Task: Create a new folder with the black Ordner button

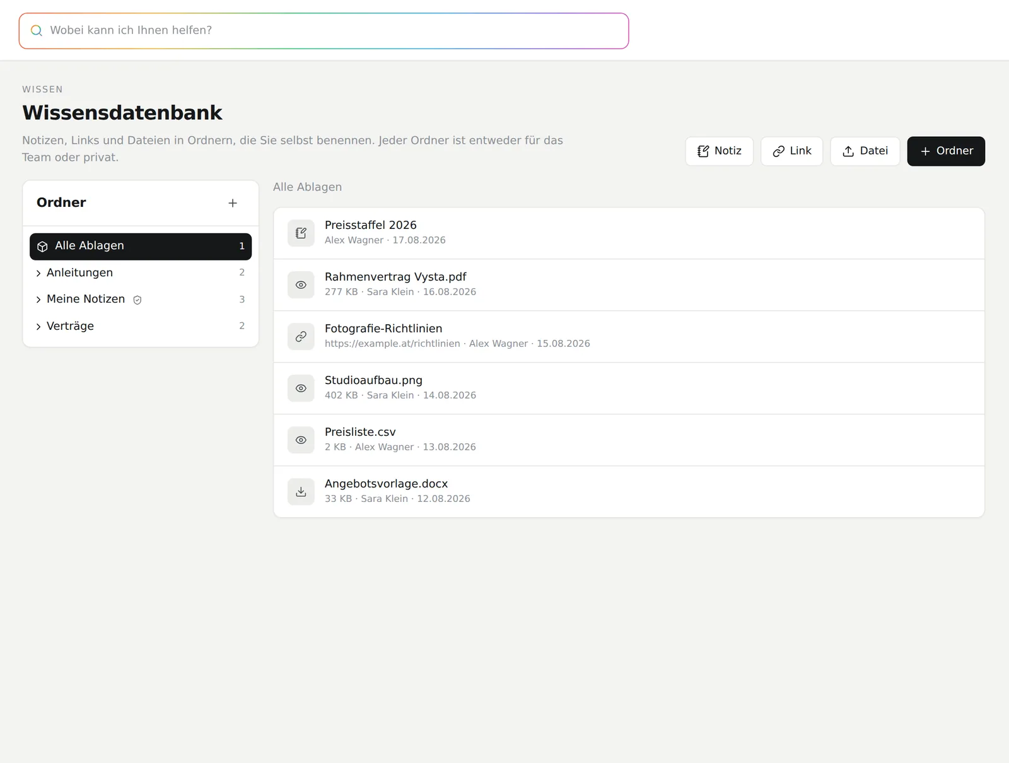Action: click(946, 151)
